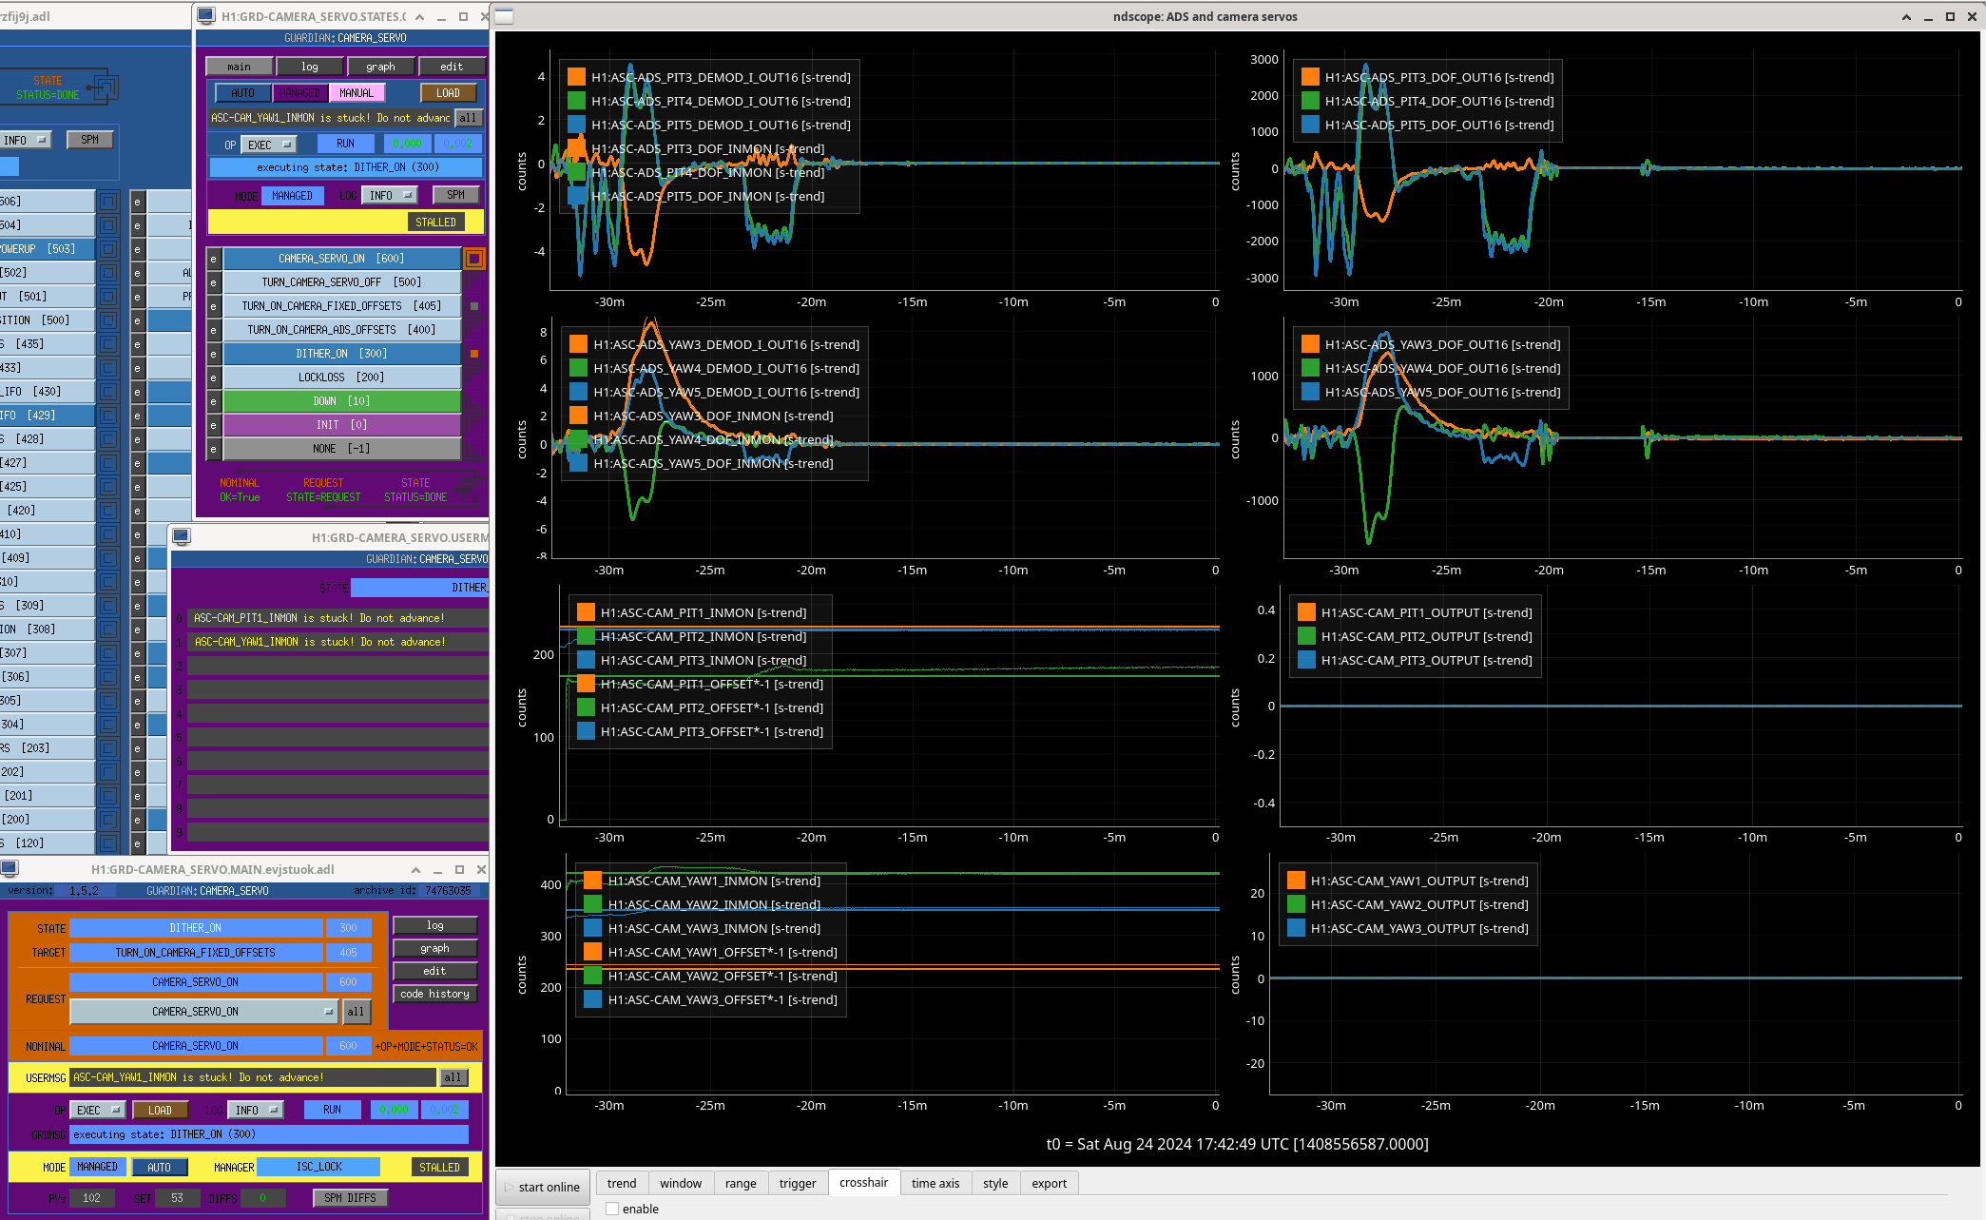Click state indicator next to DITHER_ON [300]
The height and width of the screenshot is (1220, 1986).
[x=474, y=354]
